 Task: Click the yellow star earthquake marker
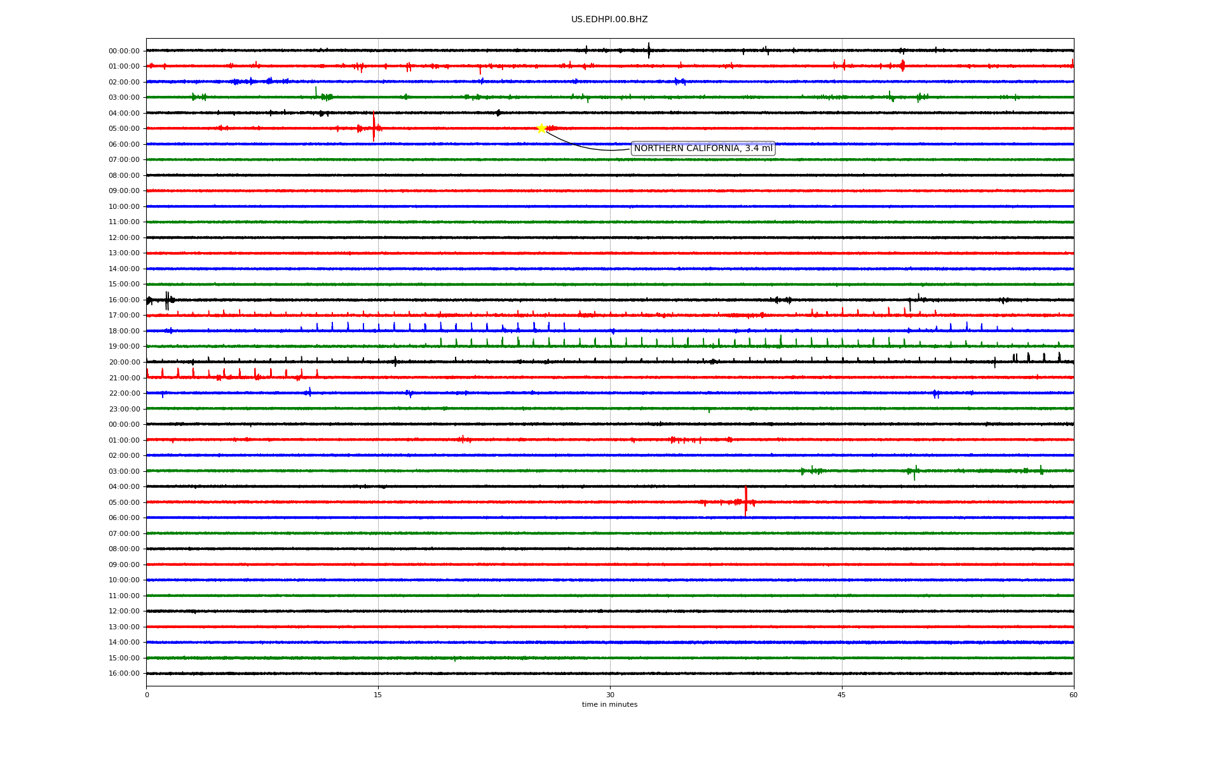click(x=541, y=128)
